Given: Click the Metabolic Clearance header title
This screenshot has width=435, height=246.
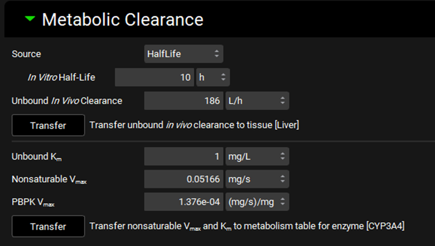Looking at the screenshot, I should click(x=122, y=20).
